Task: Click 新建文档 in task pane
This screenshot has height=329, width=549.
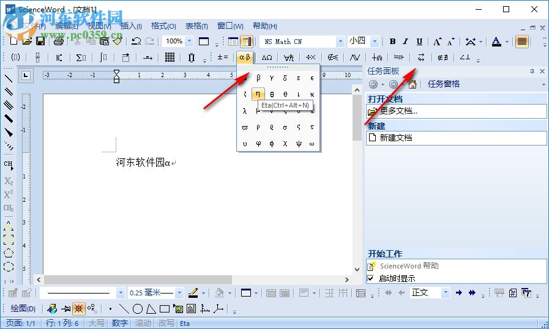Action: point(395,138)
